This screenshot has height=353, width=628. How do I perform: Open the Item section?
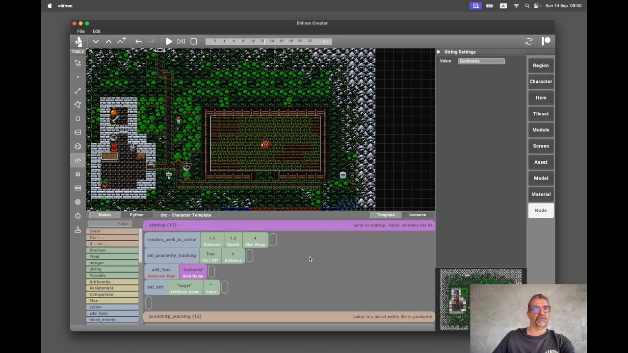coord(541,98)
